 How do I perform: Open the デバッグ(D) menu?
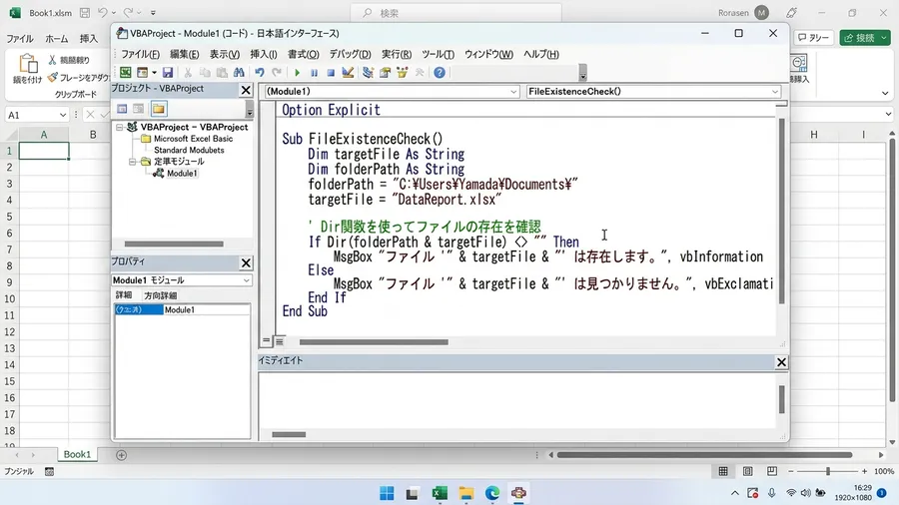350,55
